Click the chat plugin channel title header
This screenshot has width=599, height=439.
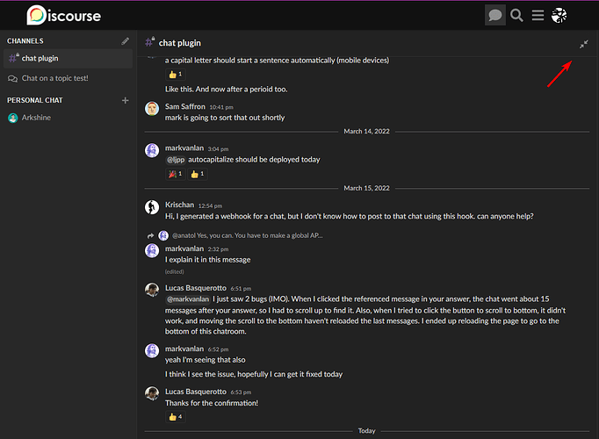pos(179,43)
